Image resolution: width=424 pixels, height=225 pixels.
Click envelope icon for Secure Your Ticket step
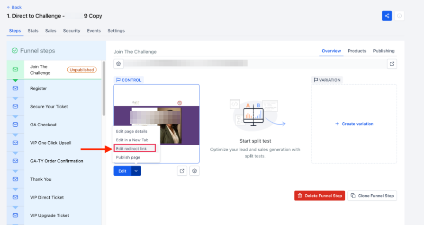point(16,106)
